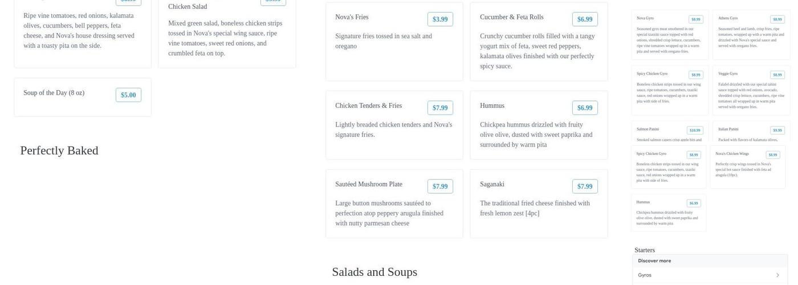
Task: Click the Saganaki $7.99 price button
Action: click(x=585, y=186)
